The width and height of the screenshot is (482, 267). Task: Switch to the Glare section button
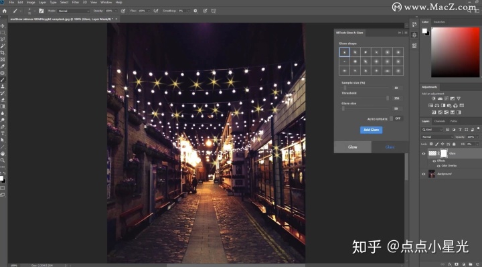(390, 147)
